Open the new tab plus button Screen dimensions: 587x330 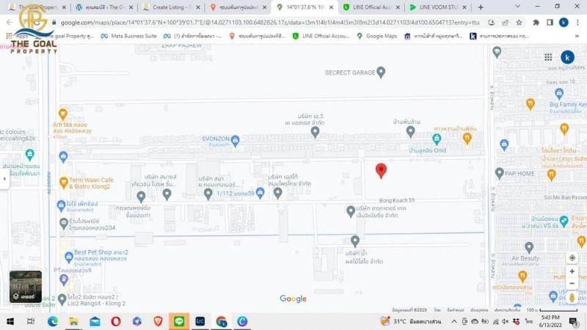click(x=481, y=7)
